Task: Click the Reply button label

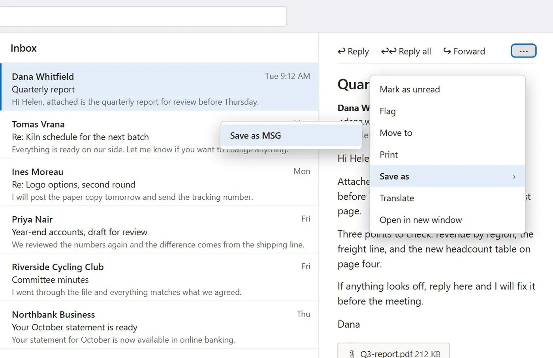Action: [358, 51]
